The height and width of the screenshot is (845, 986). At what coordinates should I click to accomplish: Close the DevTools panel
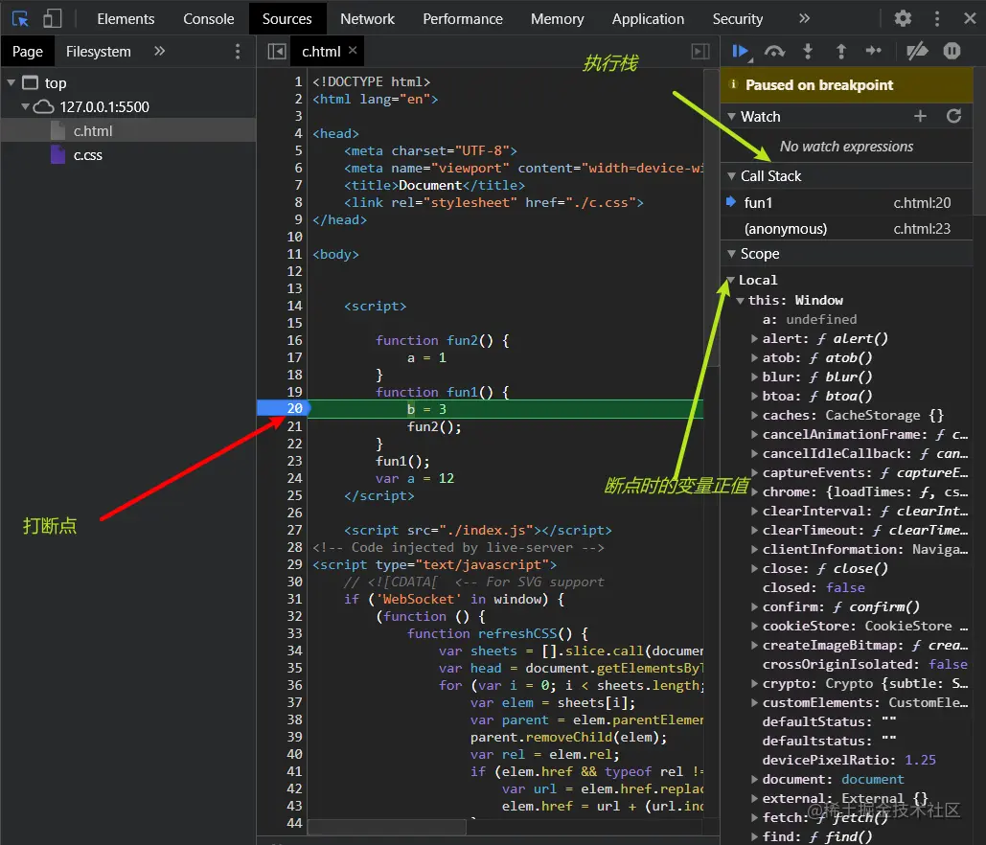click(x=970, y=18)
